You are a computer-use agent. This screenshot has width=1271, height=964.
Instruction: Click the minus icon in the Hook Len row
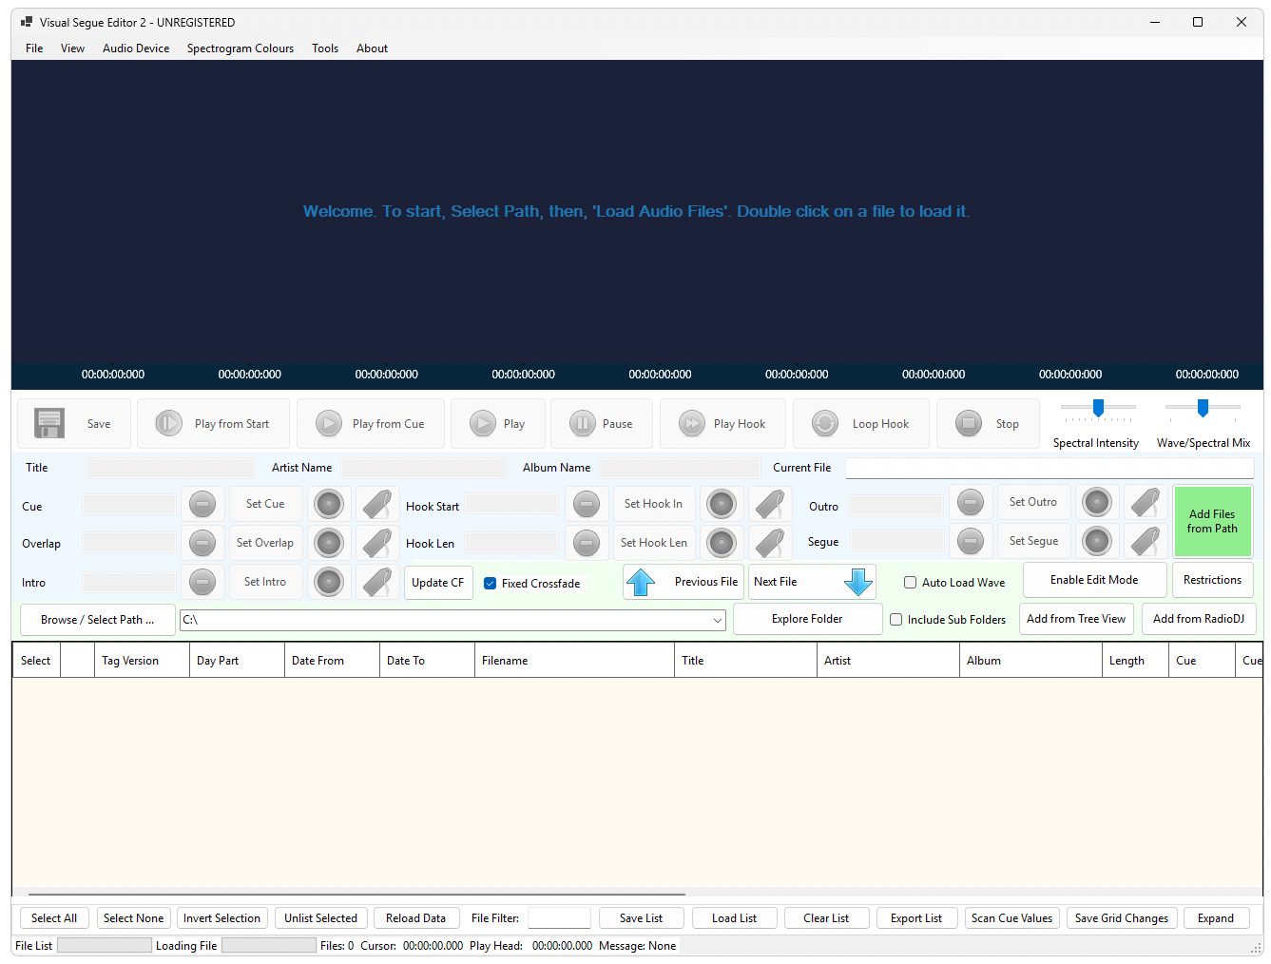pyautogui.click(x=587, y=543)
